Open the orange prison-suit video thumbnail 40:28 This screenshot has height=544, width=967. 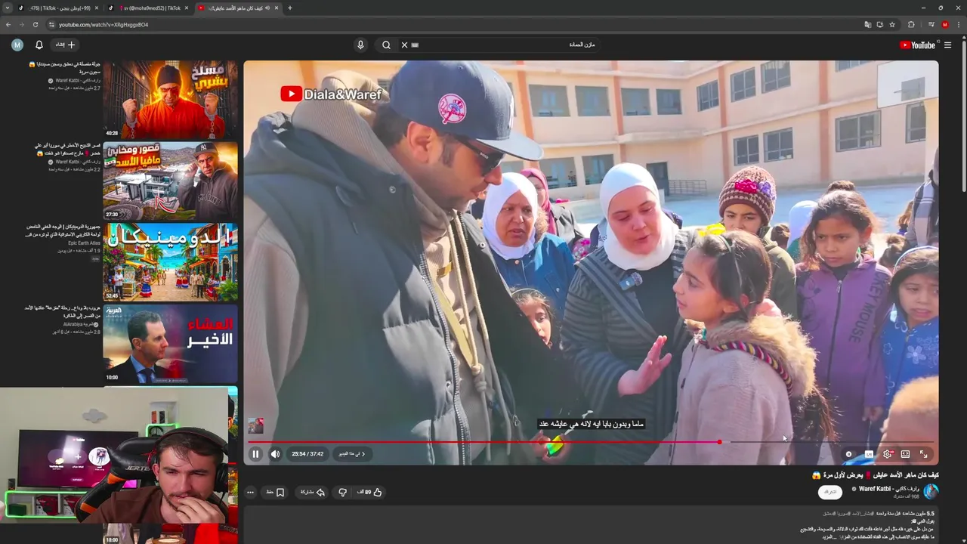click(x=170, y=100)
